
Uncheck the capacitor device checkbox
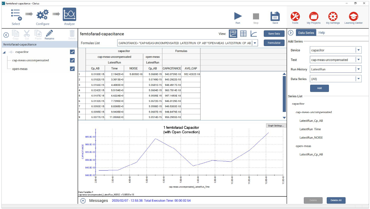(x=72, y=52)
